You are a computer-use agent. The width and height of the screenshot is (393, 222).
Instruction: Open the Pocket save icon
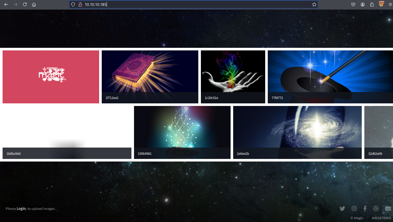pos(353,4)
